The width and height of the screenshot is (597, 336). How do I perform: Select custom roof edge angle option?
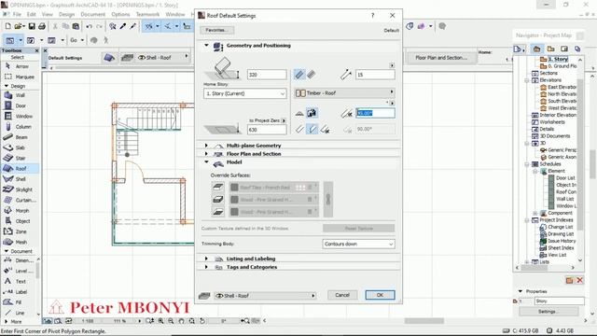[325, 130]
